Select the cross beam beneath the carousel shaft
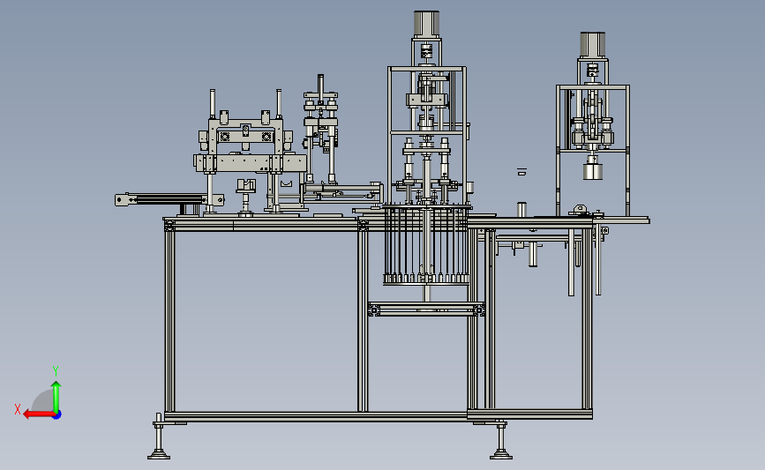Viewport: 765px width, 470px height. [x=426, y=310]
